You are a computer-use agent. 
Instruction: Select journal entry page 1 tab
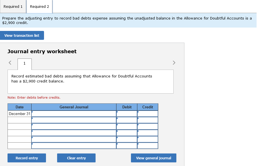coord(25,64)
